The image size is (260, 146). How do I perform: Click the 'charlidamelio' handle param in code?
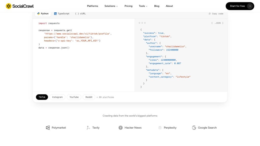[x=80, y=37]
